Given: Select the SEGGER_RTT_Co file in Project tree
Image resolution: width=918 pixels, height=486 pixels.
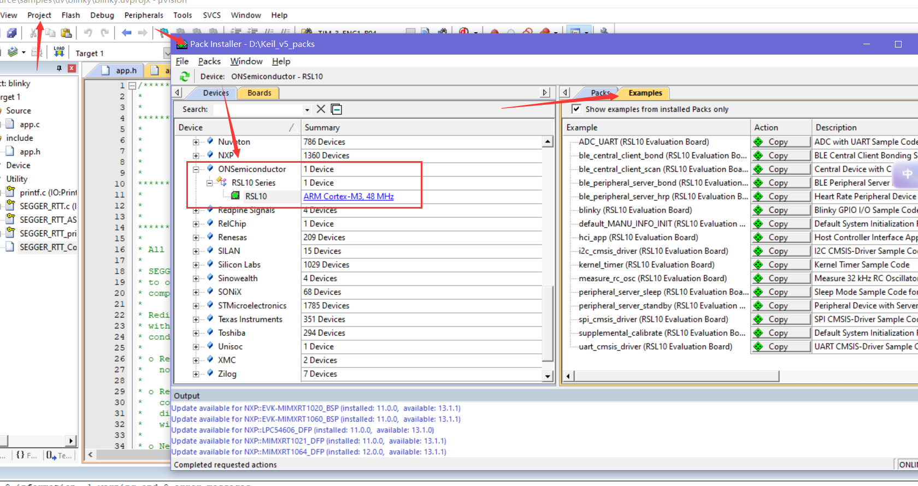Looking at the screenshot, I should tap(48, 247).
